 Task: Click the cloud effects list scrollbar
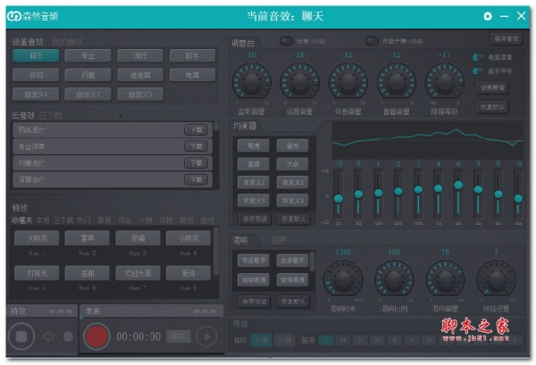pos(216,125)
